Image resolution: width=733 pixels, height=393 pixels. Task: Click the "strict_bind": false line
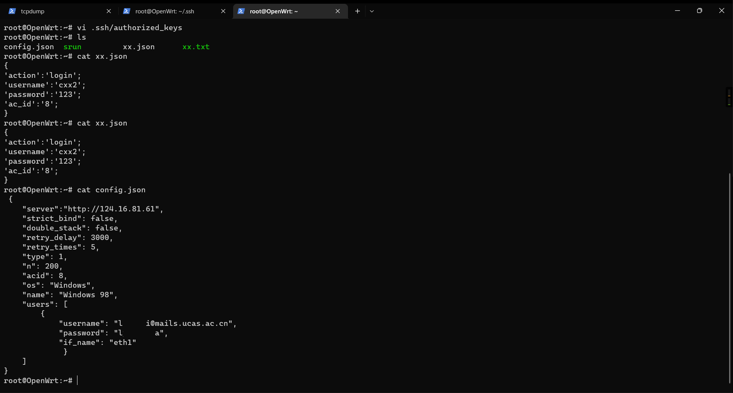tap(70, 218)
